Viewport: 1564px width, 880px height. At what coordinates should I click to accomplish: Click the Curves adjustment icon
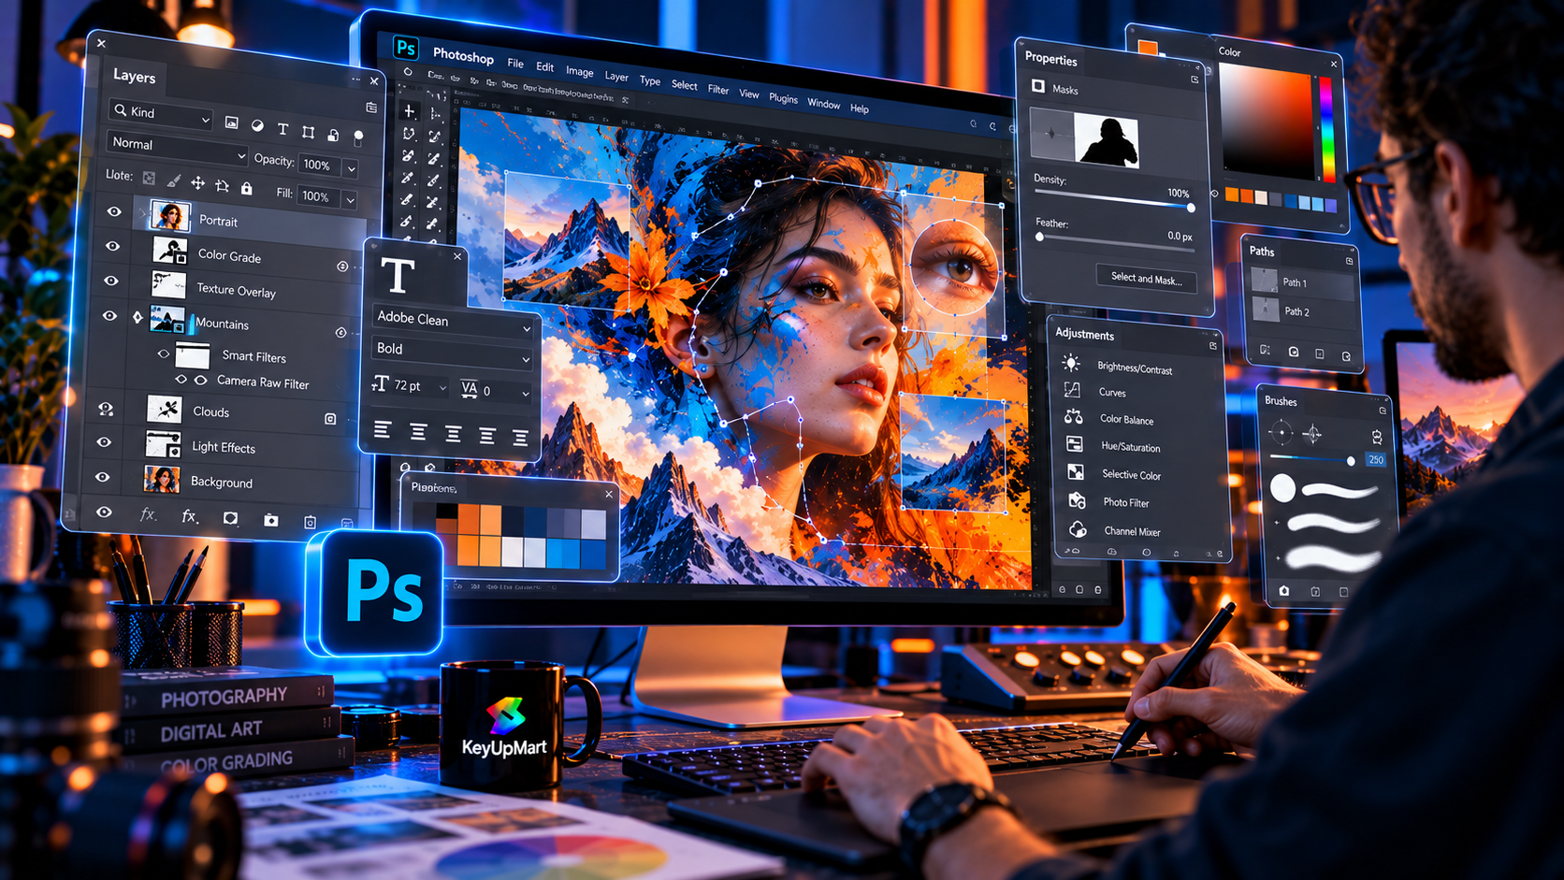(x=1072, y=390)
